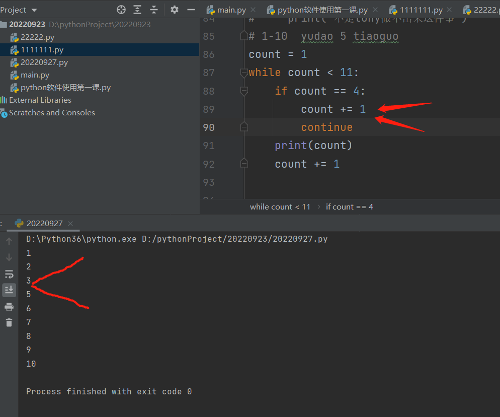Click the Clear All trash icon

[9, 323]
